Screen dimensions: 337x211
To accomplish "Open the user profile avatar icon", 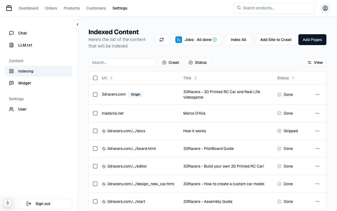I will point(325,8).
